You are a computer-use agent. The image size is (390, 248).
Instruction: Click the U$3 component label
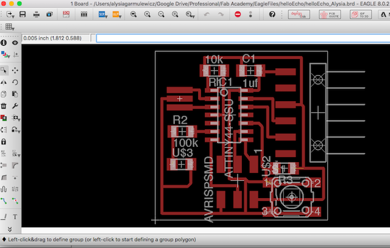182,153
